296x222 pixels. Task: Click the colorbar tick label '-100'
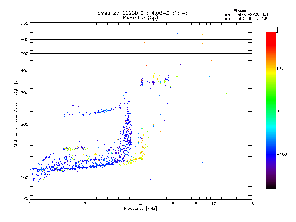(x=282, y=154)
